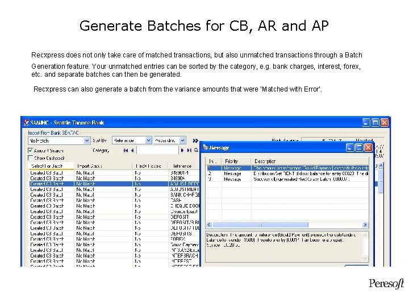Close the Message dialog
The width and height of the screenshot is (409, 307).
point(368,148)
